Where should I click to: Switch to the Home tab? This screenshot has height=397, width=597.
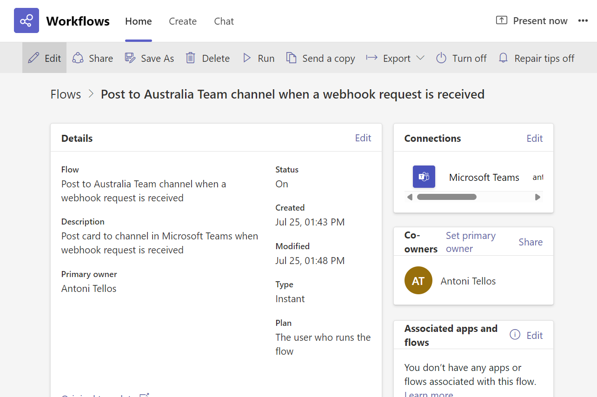139,21
